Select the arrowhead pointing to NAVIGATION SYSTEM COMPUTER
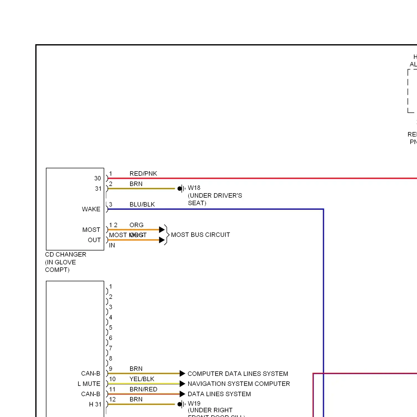This screenshot has width=417, height=417. 182,384
